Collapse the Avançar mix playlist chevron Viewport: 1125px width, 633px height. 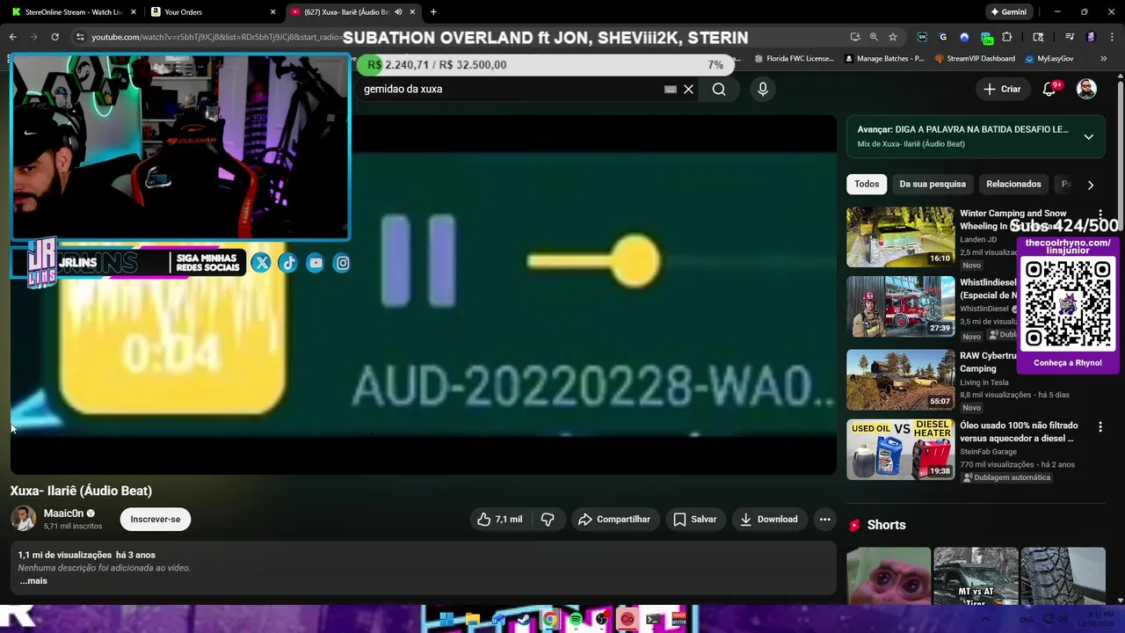coord(1088,136)
